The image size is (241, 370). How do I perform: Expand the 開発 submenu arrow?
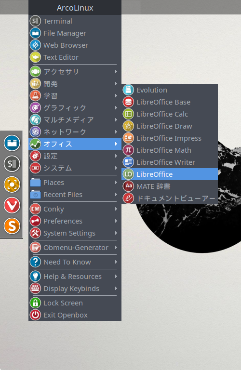(116, 83)
